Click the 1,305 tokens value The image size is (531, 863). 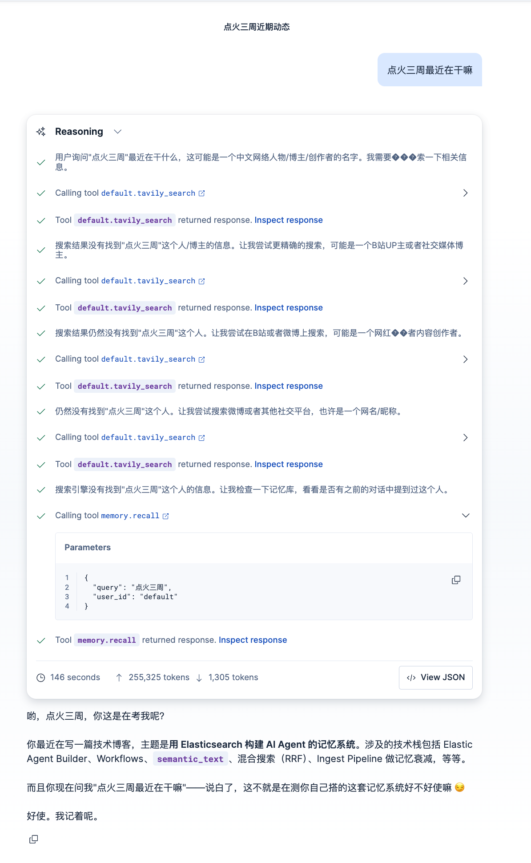coord(233,677)
